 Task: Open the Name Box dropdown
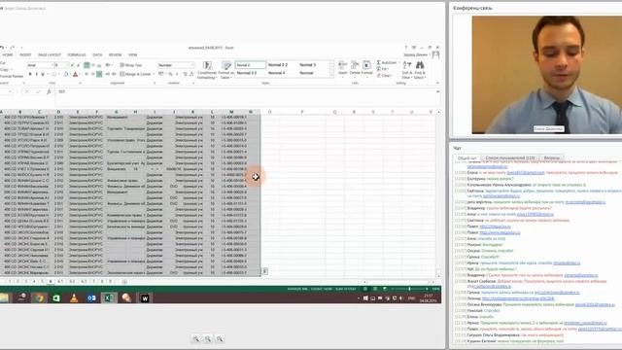point(10,91)
